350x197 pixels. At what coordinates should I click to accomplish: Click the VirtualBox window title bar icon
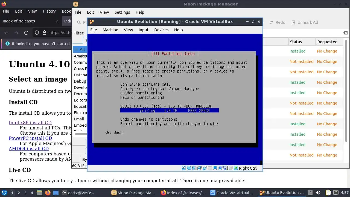(92, 22)
